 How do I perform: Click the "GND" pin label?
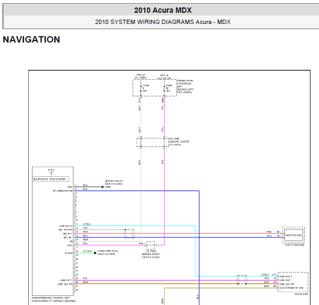coord(70,187)
